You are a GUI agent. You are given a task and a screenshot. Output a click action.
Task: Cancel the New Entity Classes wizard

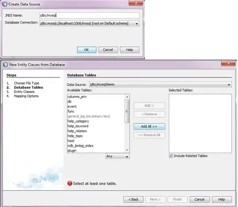click(200, 200)
